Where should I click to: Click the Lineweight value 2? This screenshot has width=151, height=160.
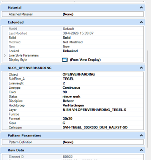click(64, 83)
